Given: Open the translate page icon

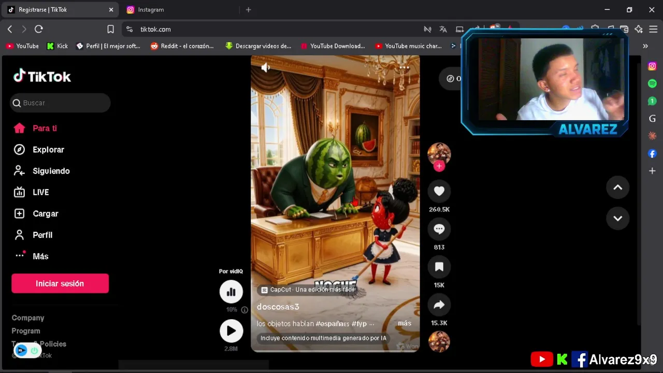Looking at the screenshot, I should (x=443, y=30).
